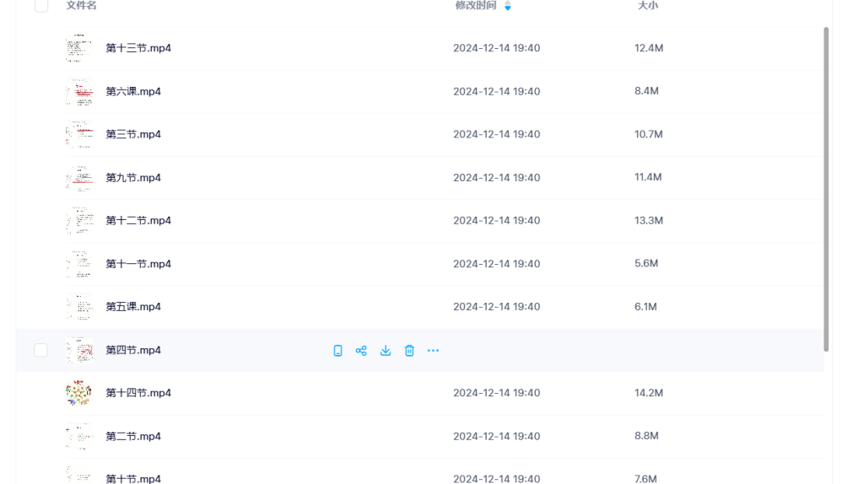Click the video file icon of 第十四节.mp4
Screen dimensions: 864x484
(x=79, y=393)
